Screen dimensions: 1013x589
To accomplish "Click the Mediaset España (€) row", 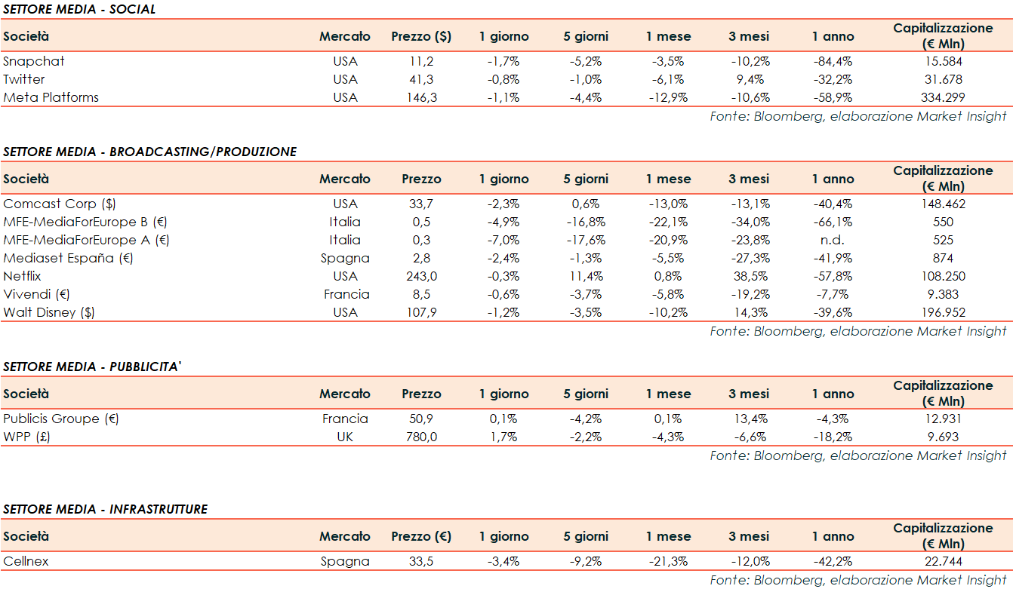I will (68, 258).
